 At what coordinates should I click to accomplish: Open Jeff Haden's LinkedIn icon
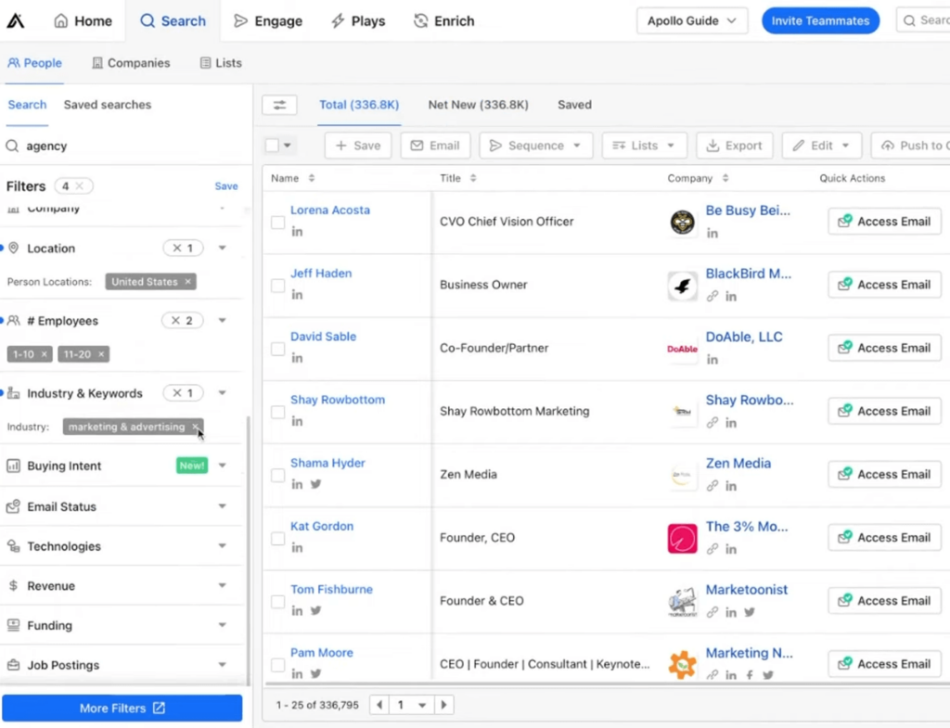297,295
